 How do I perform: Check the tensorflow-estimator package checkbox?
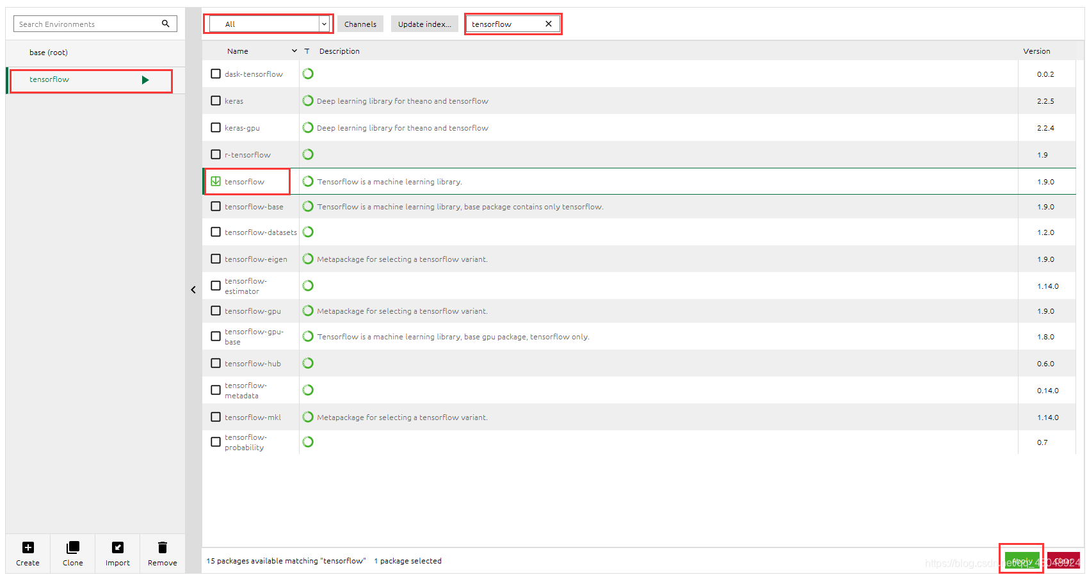coord(216,286)
